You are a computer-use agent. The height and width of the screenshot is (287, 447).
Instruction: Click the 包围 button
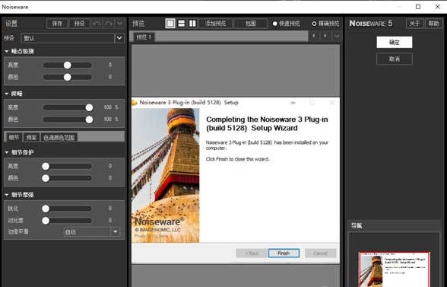point(251,23)
